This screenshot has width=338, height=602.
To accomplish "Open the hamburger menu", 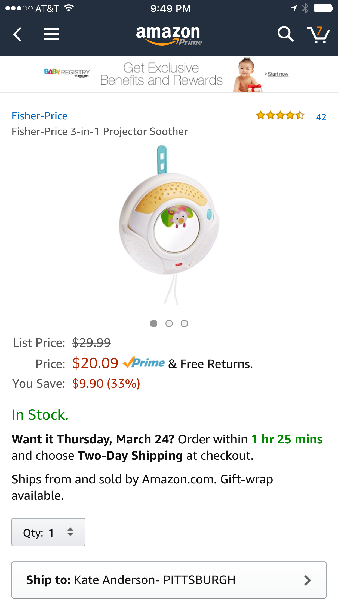I will 51,34.
